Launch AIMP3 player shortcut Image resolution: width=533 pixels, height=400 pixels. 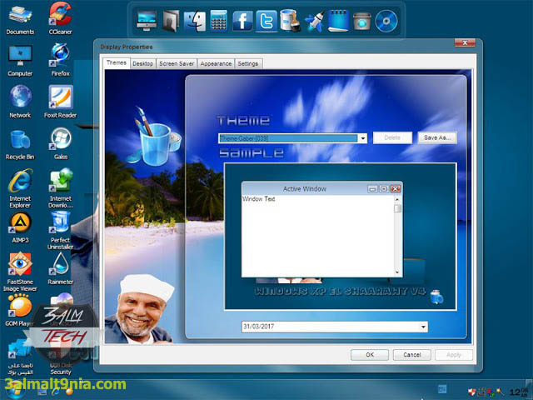(20, 227)
